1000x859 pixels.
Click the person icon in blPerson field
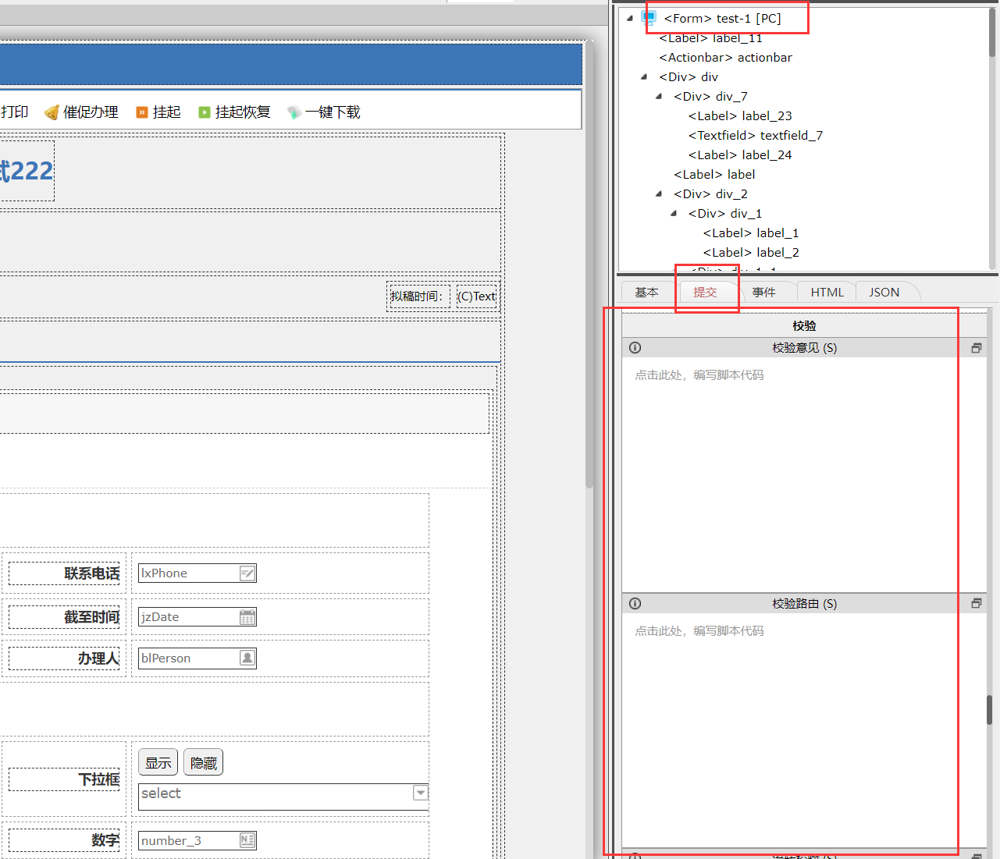pyautogui.click(x=247, y=658)
